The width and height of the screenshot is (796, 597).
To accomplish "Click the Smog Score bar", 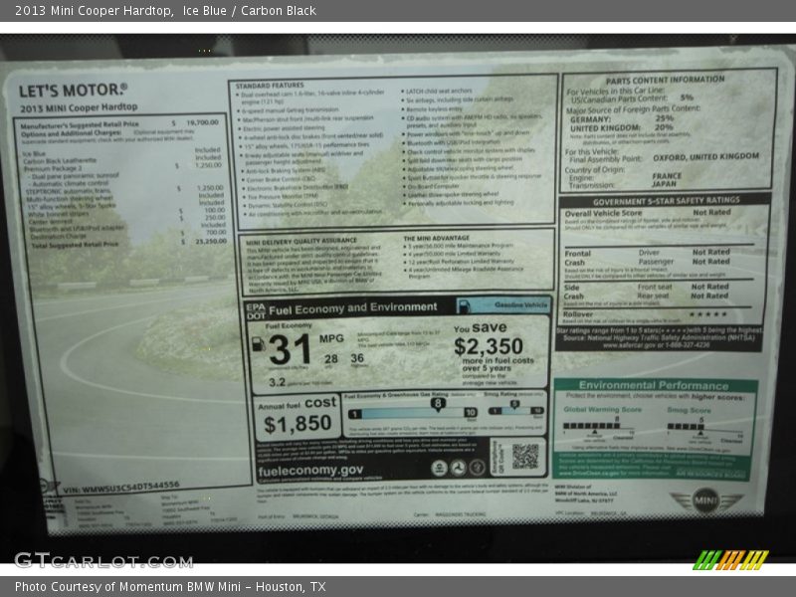I will [x=685, y=427].
